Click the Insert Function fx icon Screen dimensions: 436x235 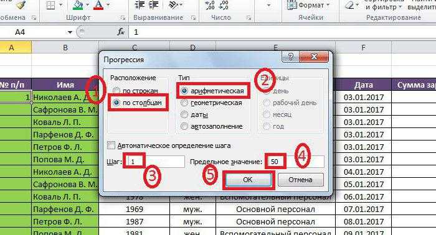[x=121, y=32]
